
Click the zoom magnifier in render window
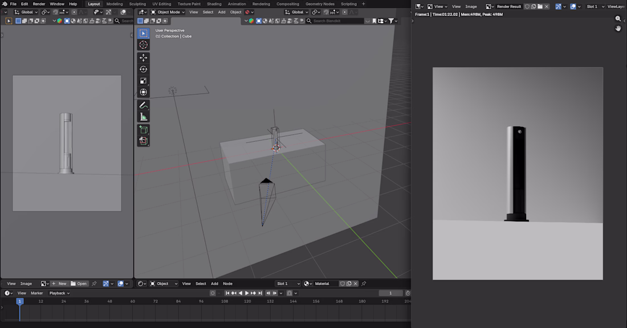618,19
